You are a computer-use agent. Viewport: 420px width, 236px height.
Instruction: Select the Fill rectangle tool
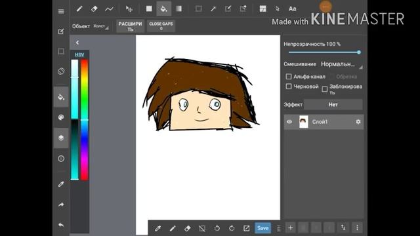coord(149,9)
